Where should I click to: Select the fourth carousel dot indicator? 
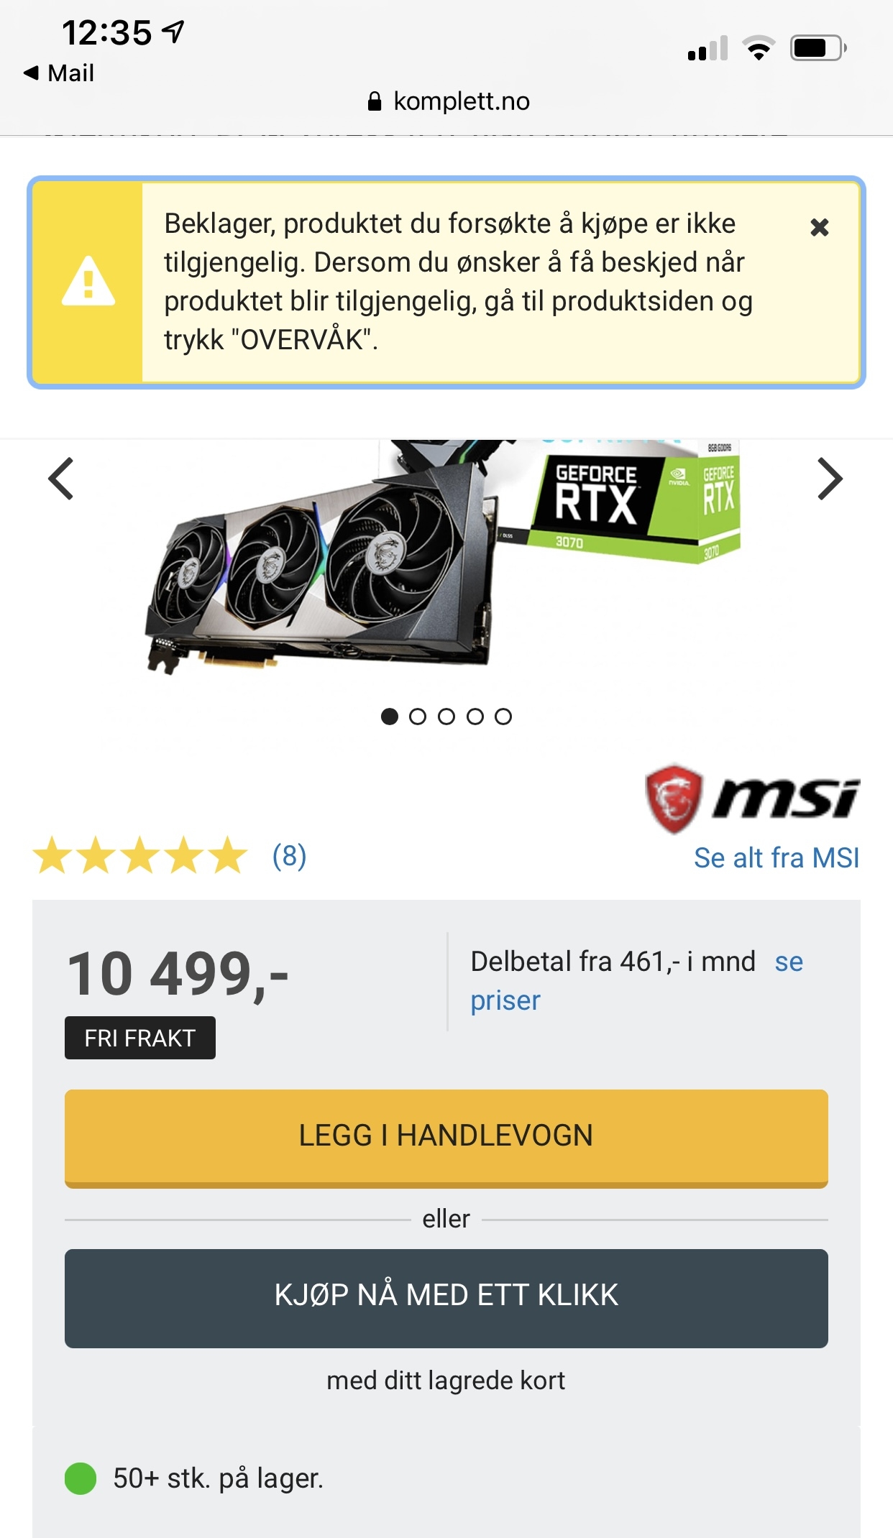coord(475,717)
